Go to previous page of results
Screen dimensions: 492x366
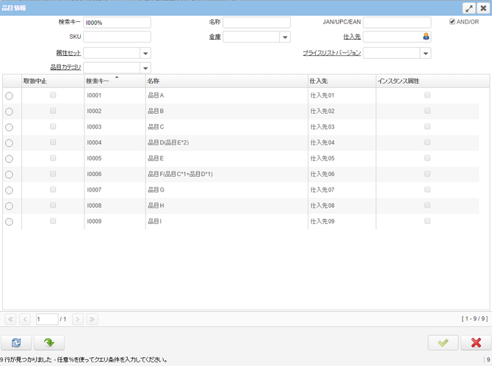(25, 319)
